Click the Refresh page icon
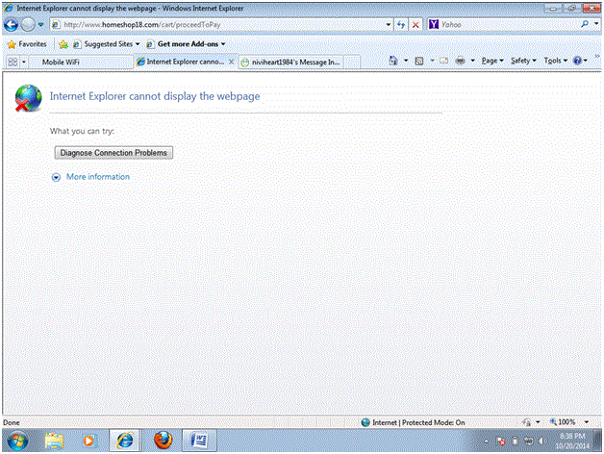The width and height of the screenshot is (604, 454). [401, 24]
